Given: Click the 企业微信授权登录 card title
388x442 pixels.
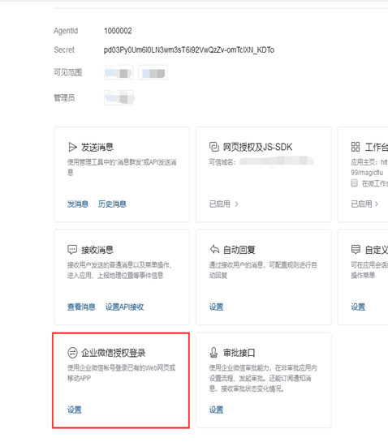Looking at the screenshot, I should (x=113, y=353).
